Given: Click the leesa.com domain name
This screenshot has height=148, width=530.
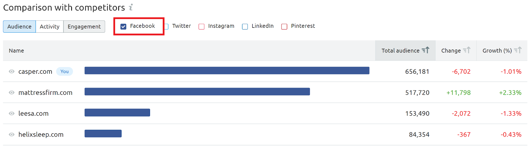Looking at the screenshot, I should point(33,113).
